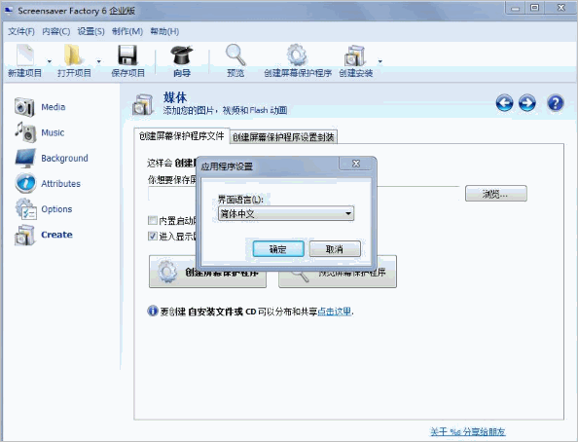This screenshot has height=442, width=578.
Task: Click the Open Project (打开项目) folder icon
Action: tap(74, 56)
